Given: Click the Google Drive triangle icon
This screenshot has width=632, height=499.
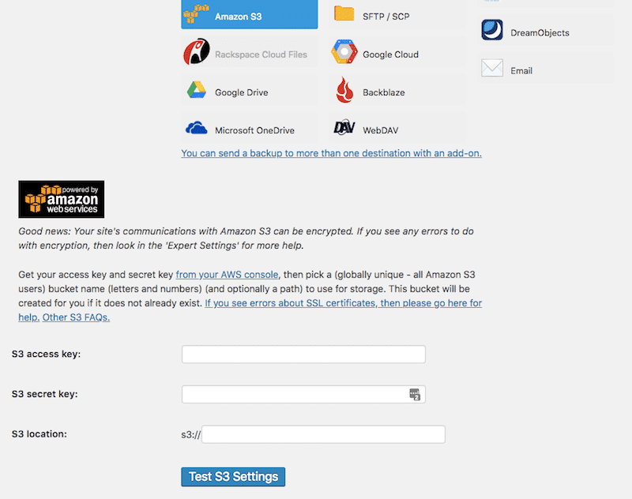Looking at the screenshot, I should 196,90.
